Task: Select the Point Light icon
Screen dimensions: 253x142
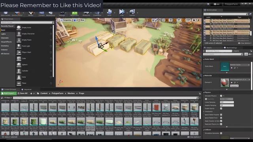Action: (x=19, y=46)
